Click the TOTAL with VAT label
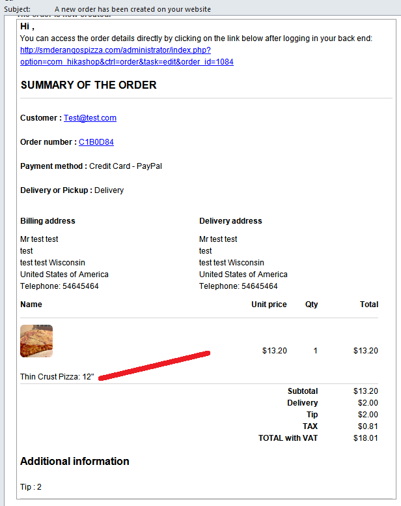 pos(288,438)
